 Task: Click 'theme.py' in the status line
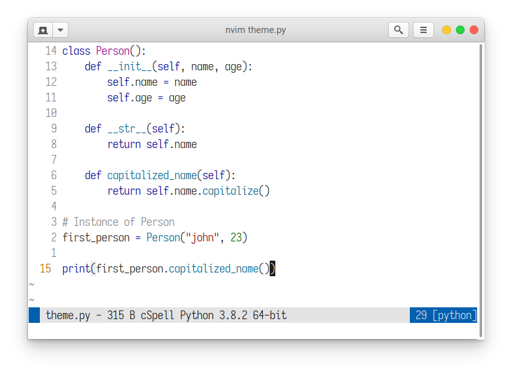point(68,315)
